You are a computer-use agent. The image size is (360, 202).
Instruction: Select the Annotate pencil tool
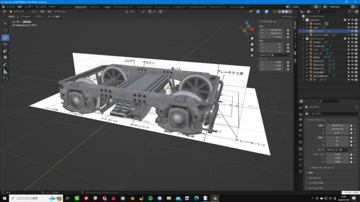(x=5, y=65)
